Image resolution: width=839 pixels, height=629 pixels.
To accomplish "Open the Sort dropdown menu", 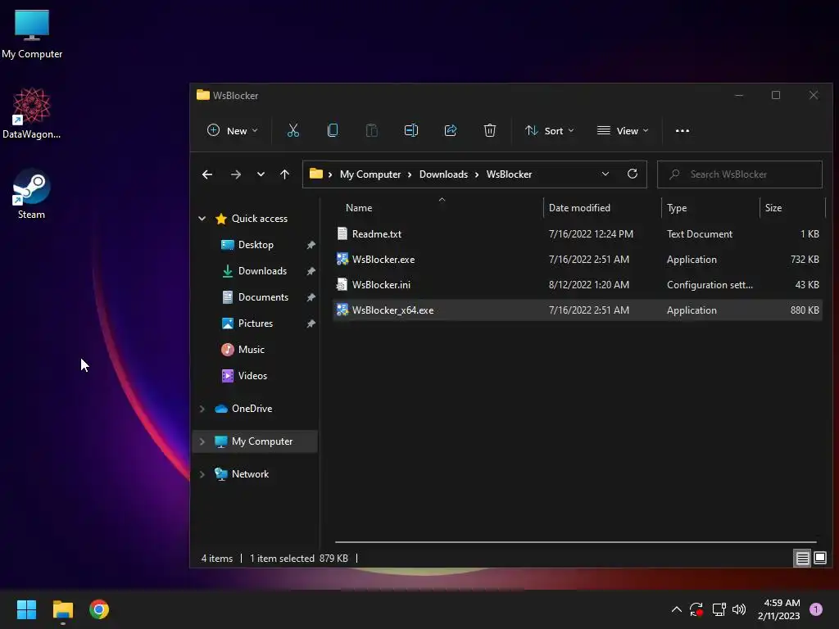I will [x=550, y=130].
